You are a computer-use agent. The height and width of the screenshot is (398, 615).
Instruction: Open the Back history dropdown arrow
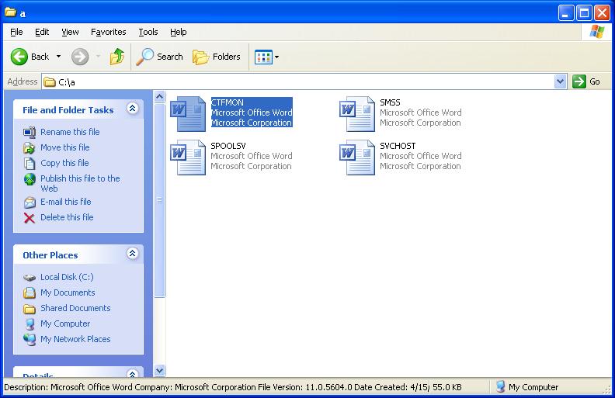(58, 57)
